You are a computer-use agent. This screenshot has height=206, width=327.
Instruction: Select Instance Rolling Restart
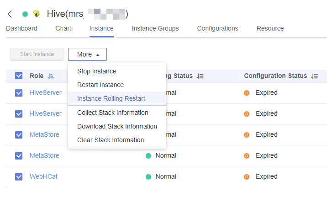(x=117, y=98)
